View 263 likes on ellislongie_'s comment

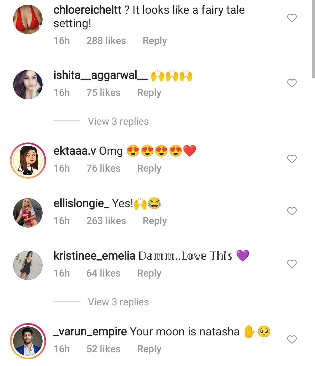tap(106, 221)
